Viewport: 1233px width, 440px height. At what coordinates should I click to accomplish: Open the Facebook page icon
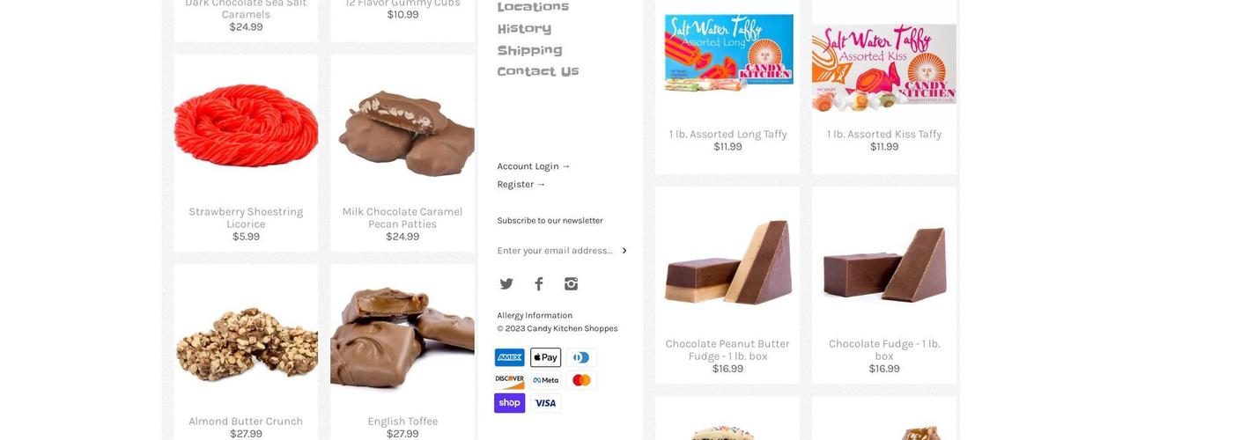tap(539, 284)
